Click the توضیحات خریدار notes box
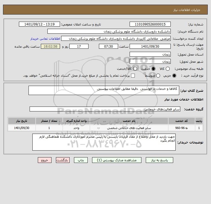The width and height of the screenshot is (211, 204). [x=104, y=142]
